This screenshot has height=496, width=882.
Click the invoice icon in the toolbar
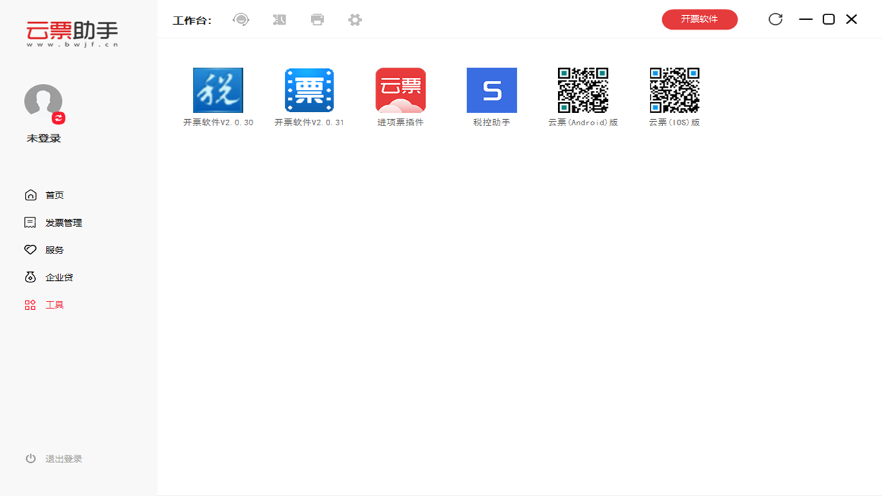279,19
